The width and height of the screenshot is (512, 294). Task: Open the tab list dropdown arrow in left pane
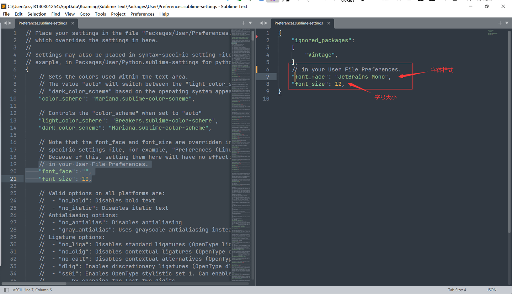250,23
